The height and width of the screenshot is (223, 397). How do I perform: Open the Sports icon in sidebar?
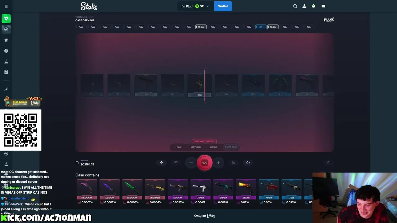(x=6, y=29)
